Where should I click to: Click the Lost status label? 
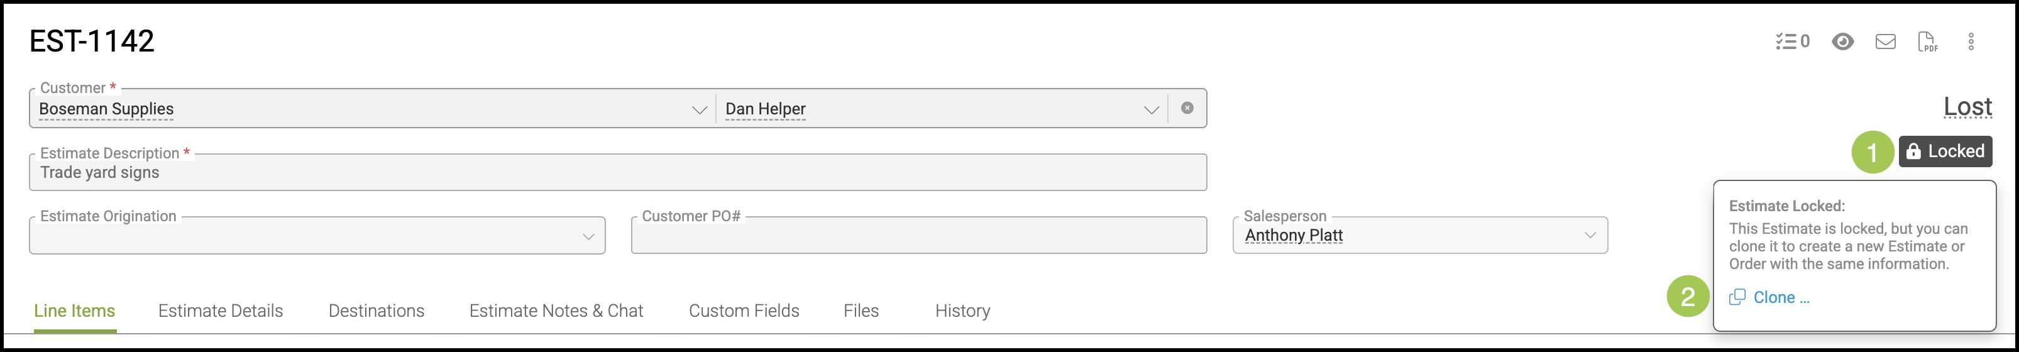click(1967, 107)
